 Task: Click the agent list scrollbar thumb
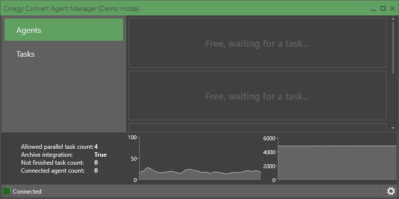393,47
